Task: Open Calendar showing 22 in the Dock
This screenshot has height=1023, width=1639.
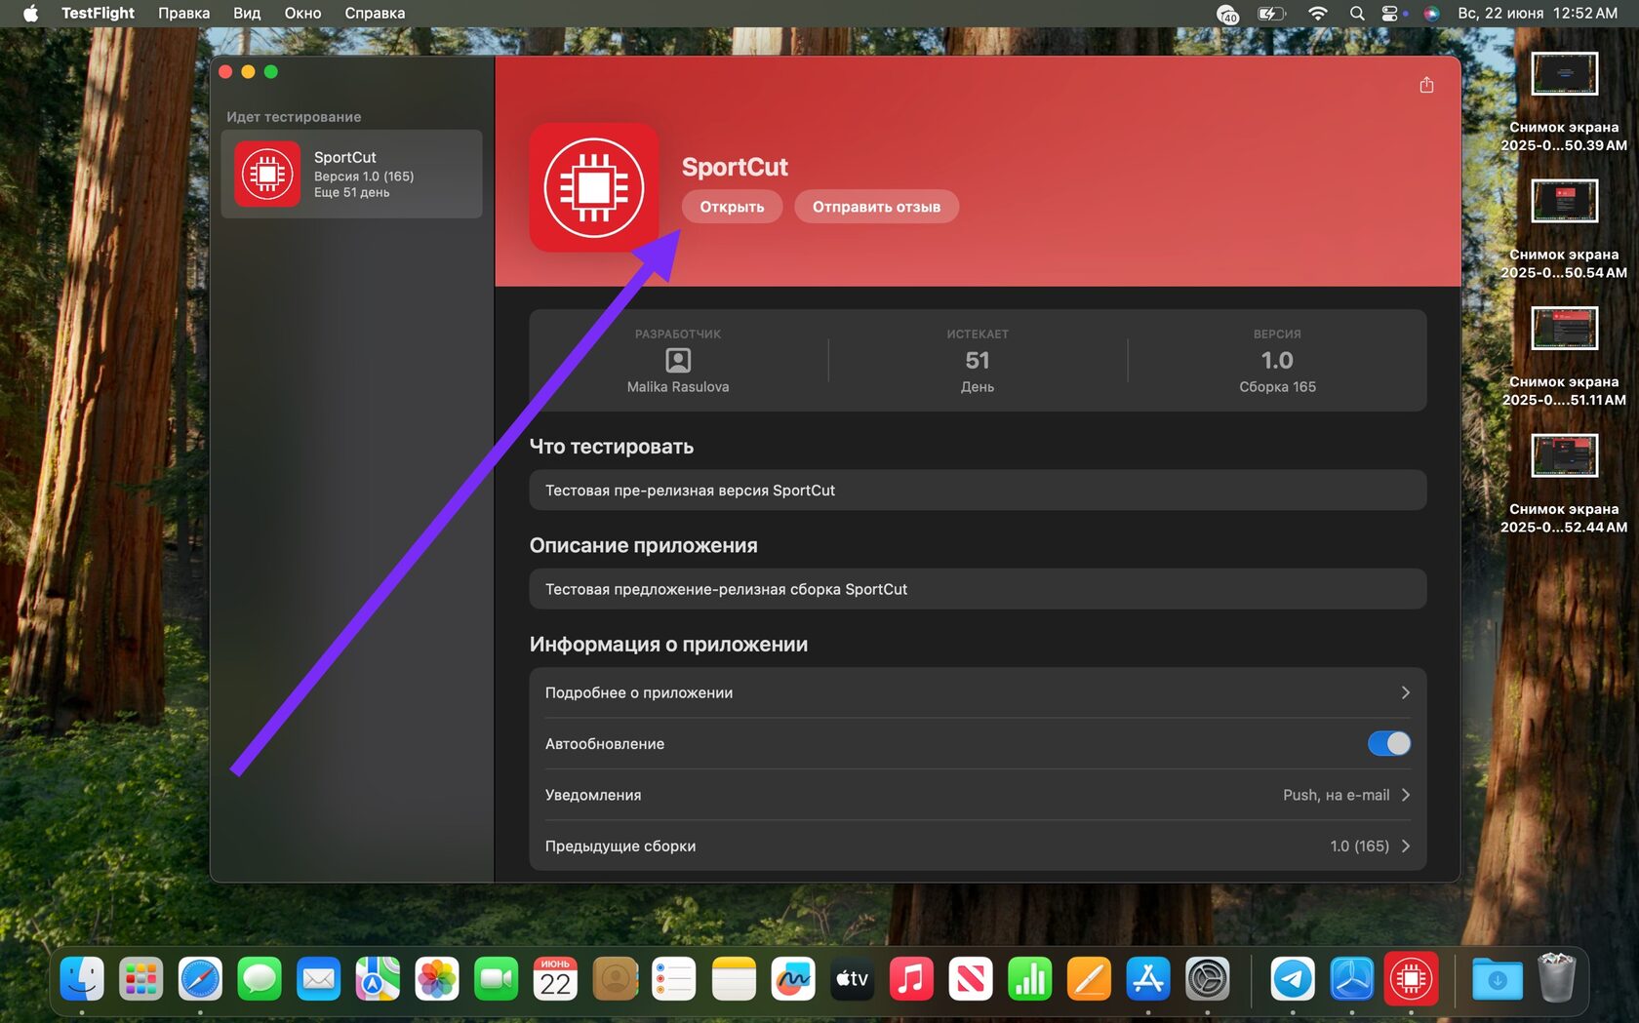Action: coord(555,978)
